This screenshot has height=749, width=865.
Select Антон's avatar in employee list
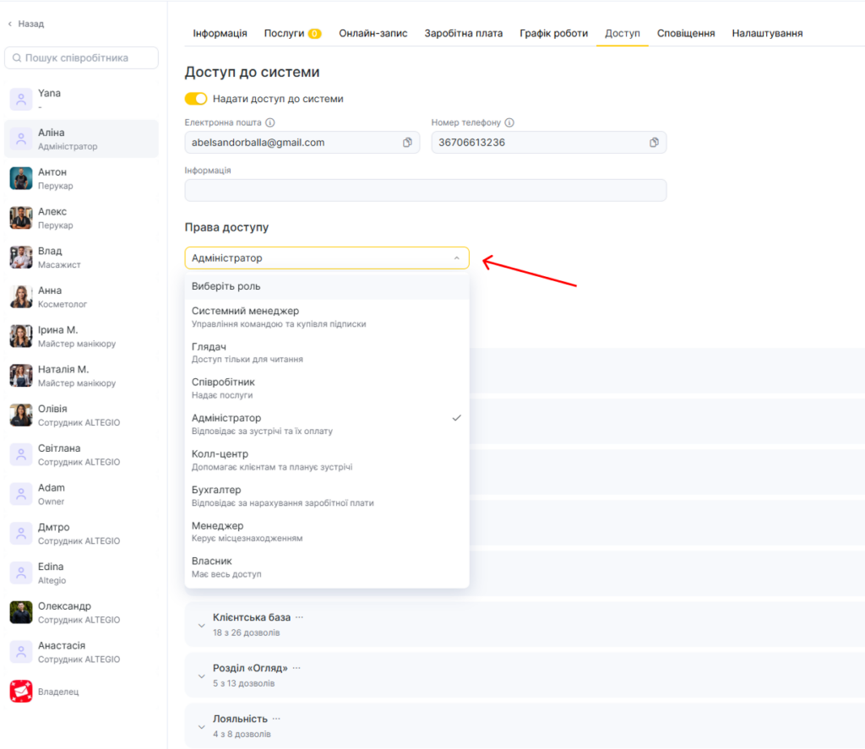click(21, 178)
